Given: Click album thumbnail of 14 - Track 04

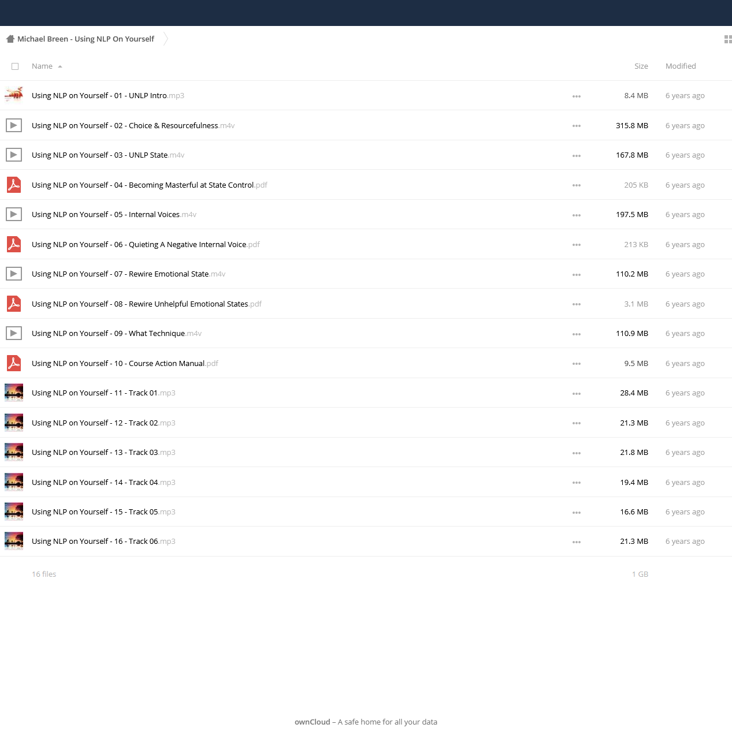Looking at the screenshot, I should [14, 482].
